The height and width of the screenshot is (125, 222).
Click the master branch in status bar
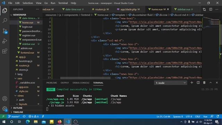[x=14, y=116]
